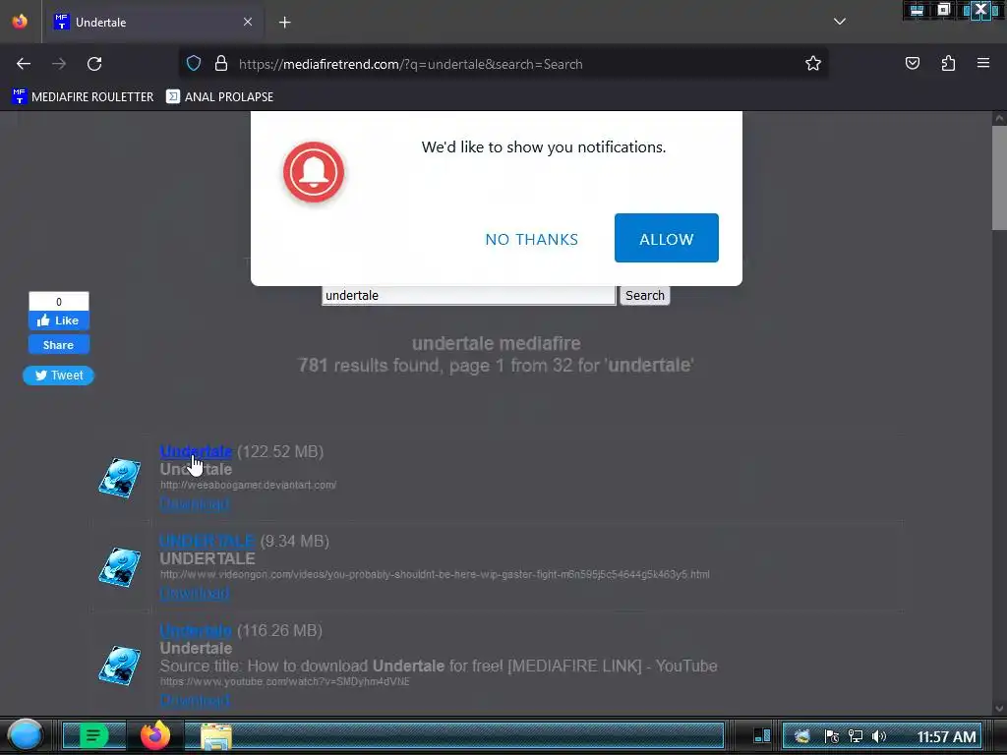Click the Search button
Screen dimensions: 1007x755
(645, 295)
